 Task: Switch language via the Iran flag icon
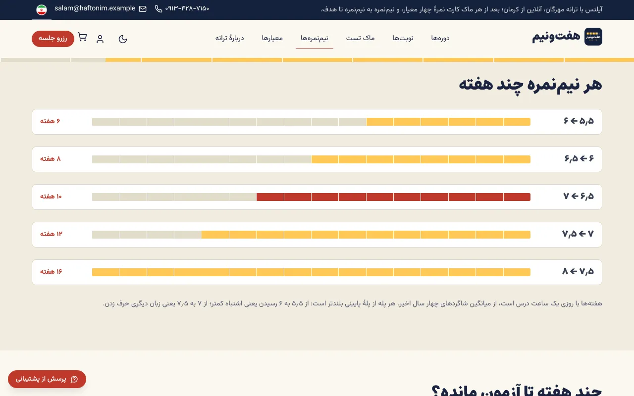click(x=42, y=9)
